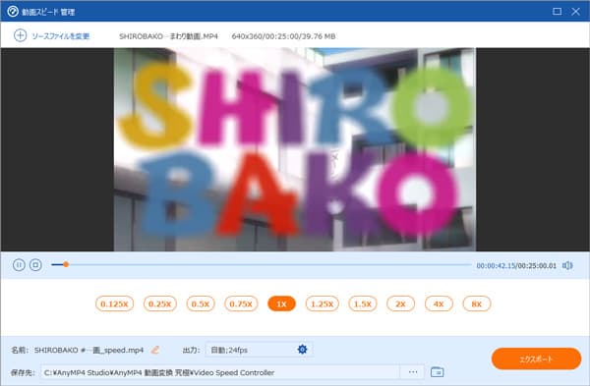Select 2X speed
This screenshot has height=386, width=590.
coord(401,303)
